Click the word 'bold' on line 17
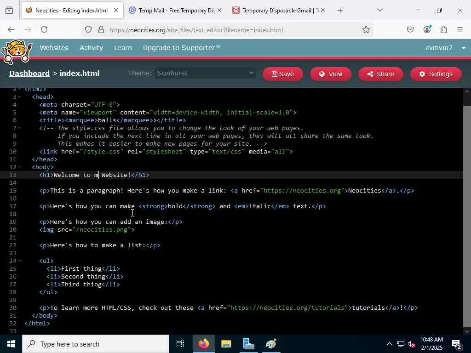 (x=175, y=206)
